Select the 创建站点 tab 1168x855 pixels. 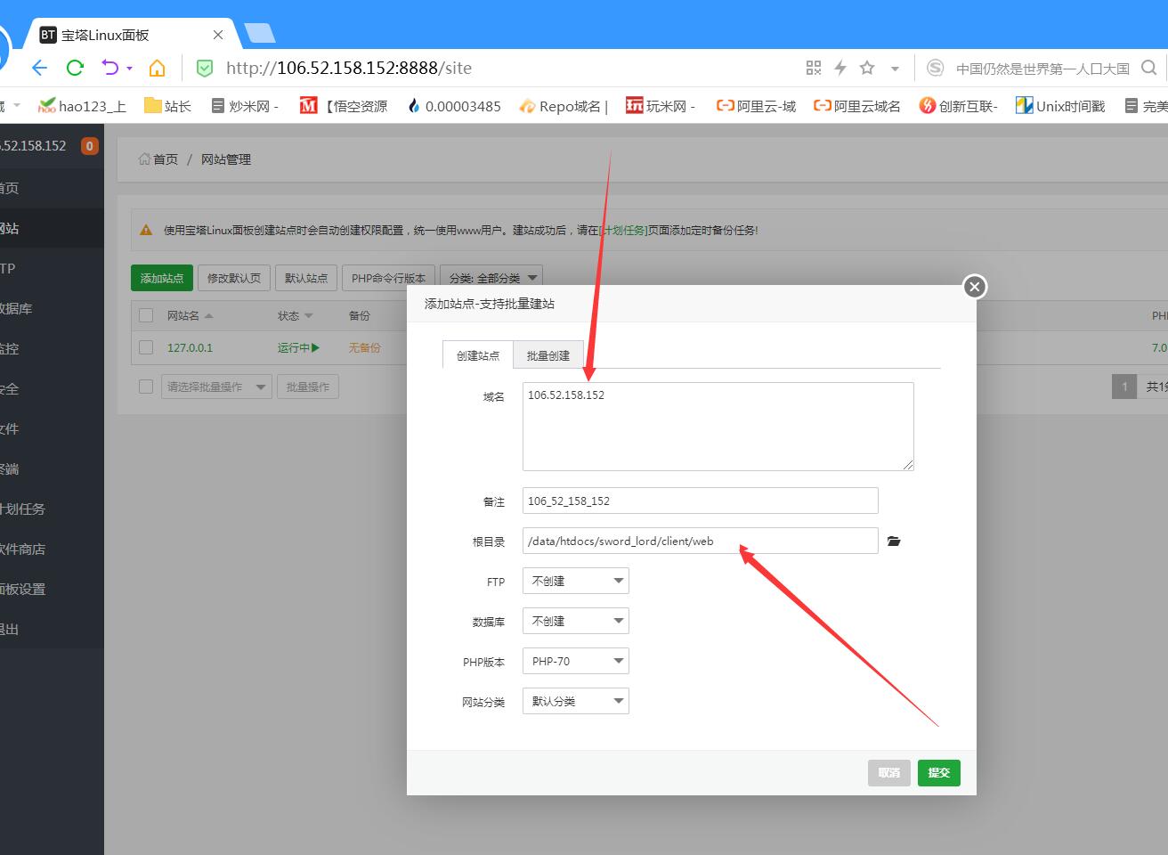(478, 355)
